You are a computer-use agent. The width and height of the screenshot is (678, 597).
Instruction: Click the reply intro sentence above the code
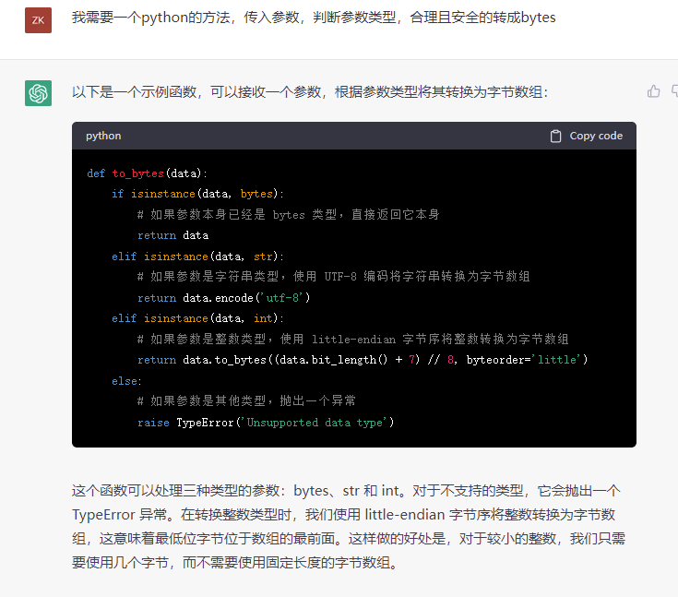pyautogui.click(x=310, y=92)
